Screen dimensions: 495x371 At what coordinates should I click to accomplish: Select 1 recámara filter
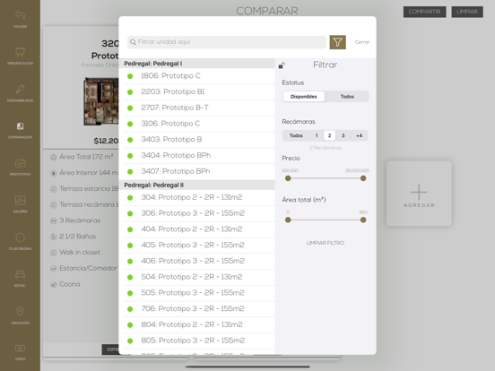(317, 135)
